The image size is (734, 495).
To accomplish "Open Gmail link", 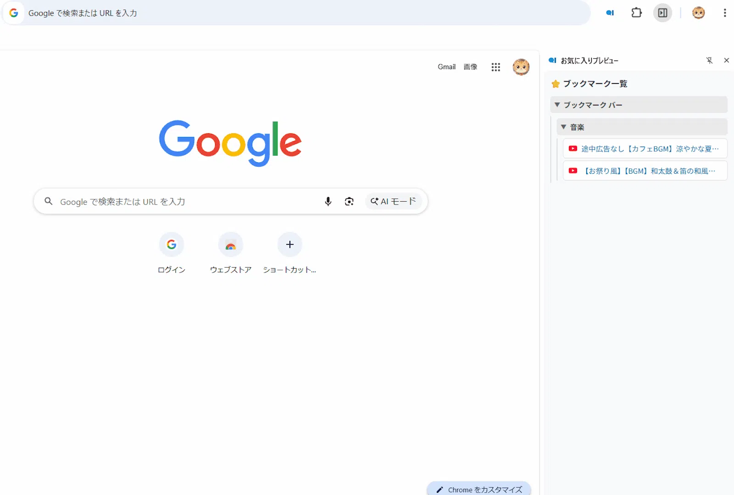I will point(446,67).
